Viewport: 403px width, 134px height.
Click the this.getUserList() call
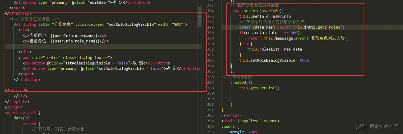coord(259,88)
